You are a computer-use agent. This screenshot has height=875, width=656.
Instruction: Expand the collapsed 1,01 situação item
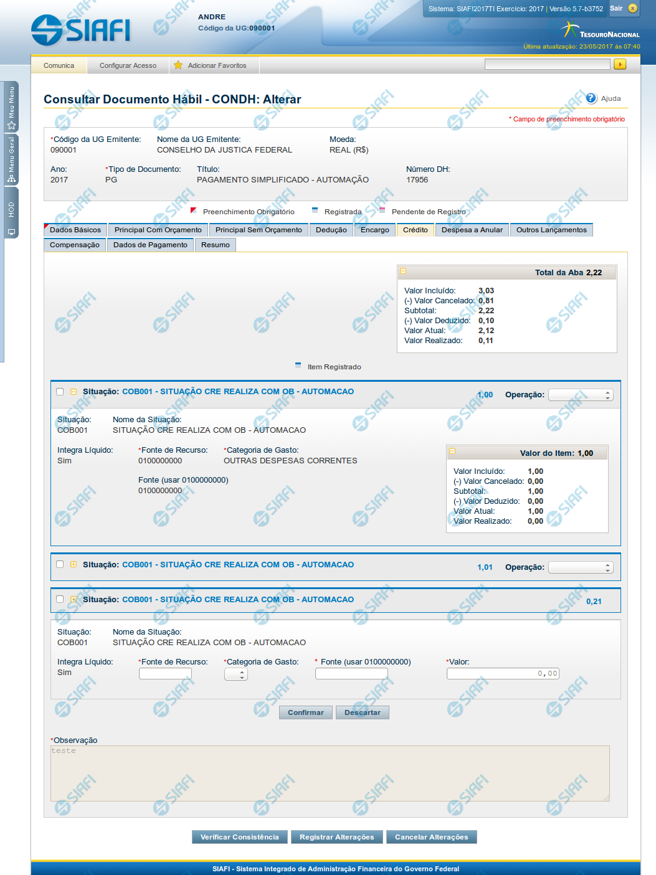click(x=74, y=565)
